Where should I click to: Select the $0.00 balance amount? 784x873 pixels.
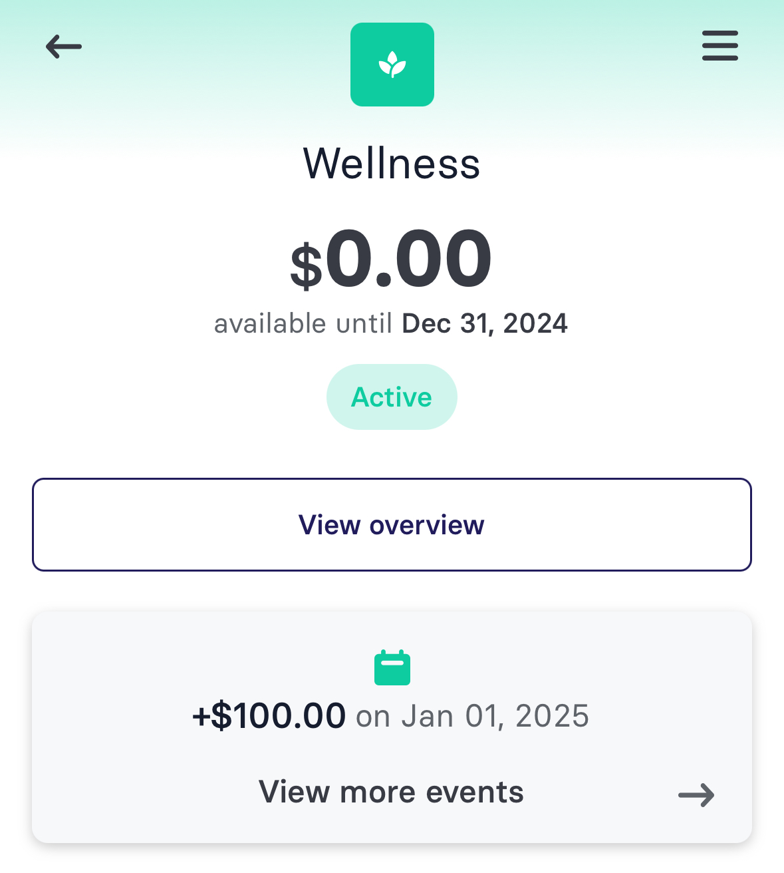[x=392, y=258]
